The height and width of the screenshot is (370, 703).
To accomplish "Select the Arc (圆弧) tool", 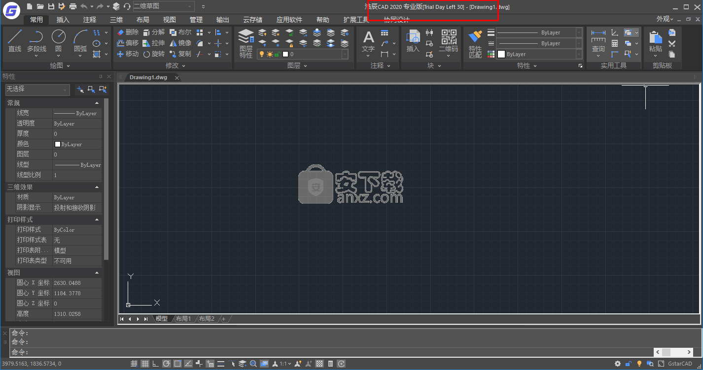I will coord(80,41).
